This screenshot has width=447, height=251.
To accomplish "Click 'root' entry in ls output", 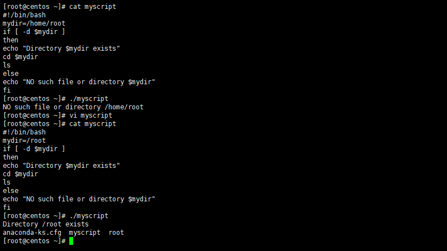I will pos(116,233).
